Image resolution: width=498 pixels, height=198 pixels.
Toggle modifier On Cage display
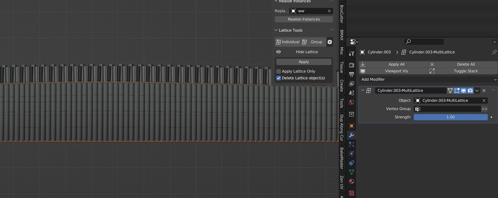click(450, 90)
